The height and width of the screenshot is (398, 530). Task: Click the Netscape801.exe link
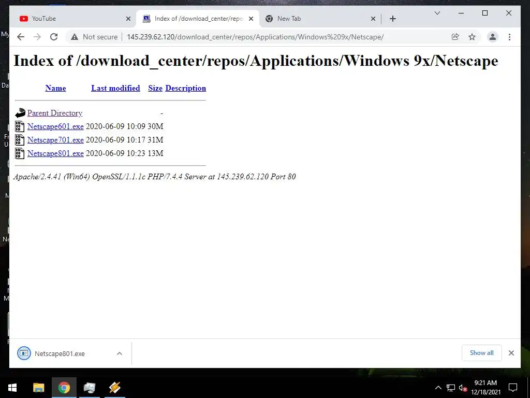point(55,153)
